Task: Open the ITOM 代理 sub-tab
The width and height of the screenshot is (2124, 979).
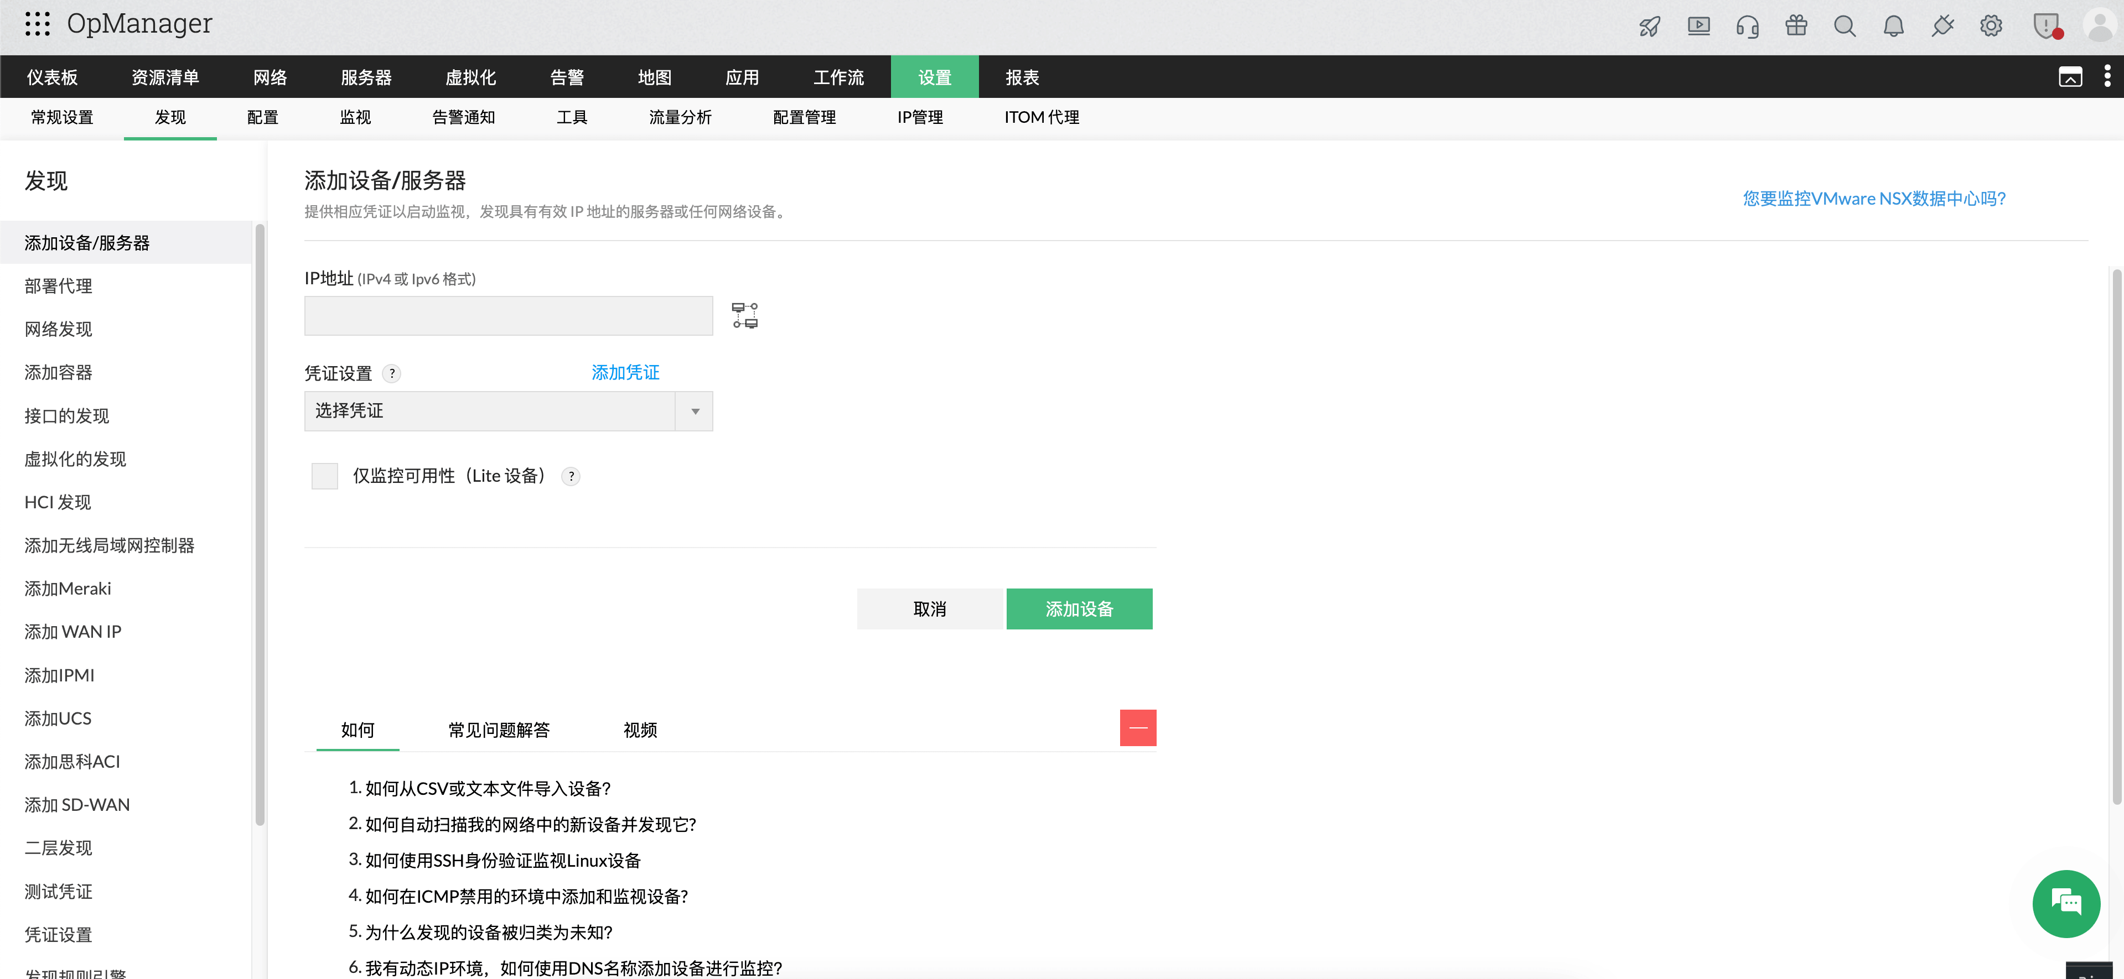Action: click(x=1042, y=117)
